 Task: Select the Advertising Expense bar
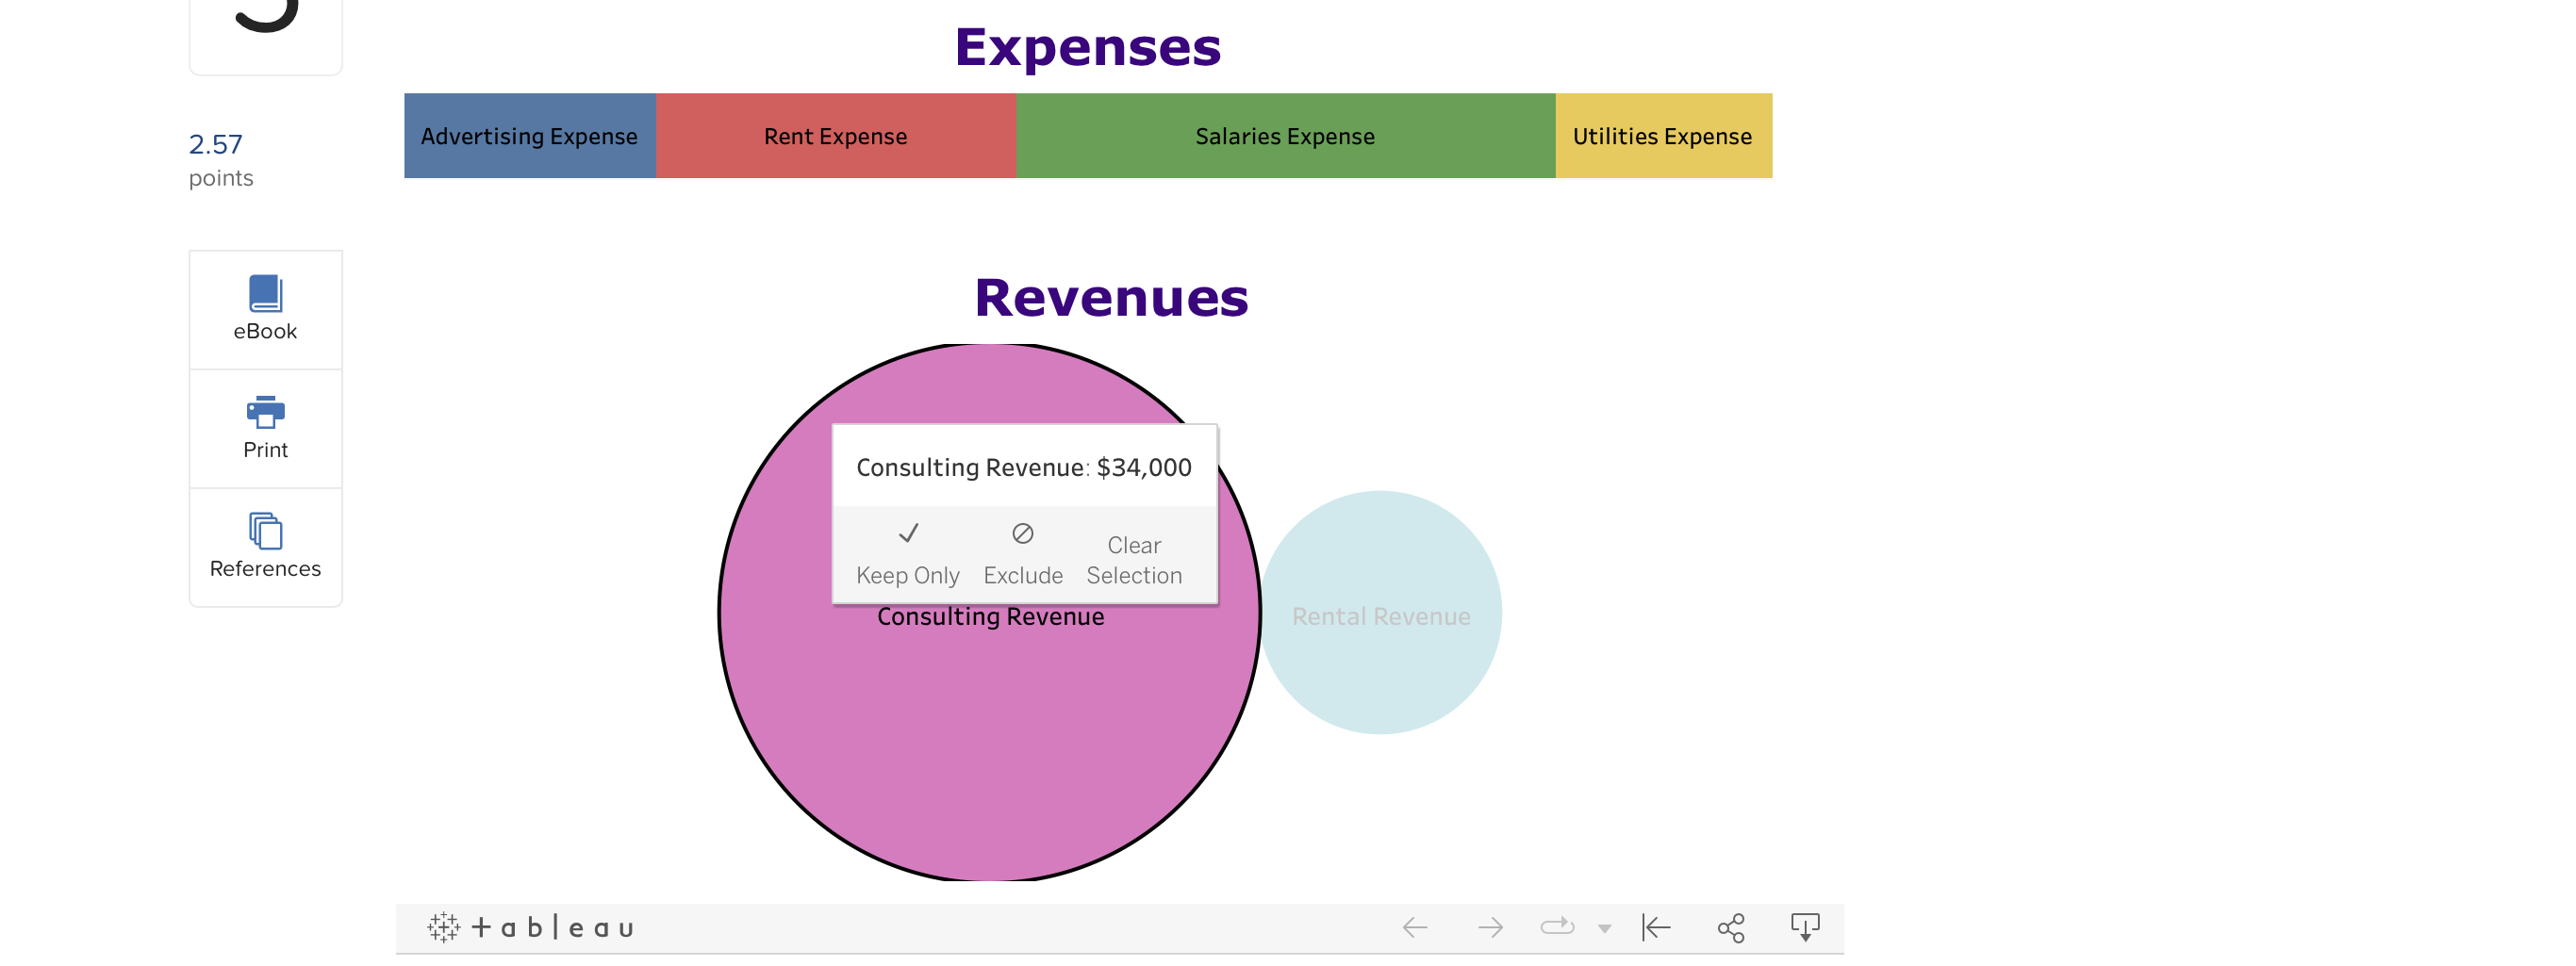pyautogui.click(x=529, y=136)
